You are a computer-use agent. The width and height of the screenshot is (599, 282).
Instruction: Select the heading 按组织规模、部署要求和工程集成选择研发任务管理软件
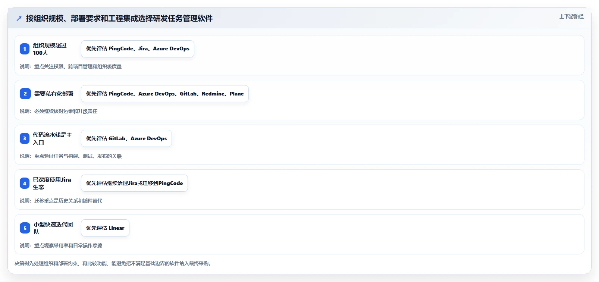(119, 18)
